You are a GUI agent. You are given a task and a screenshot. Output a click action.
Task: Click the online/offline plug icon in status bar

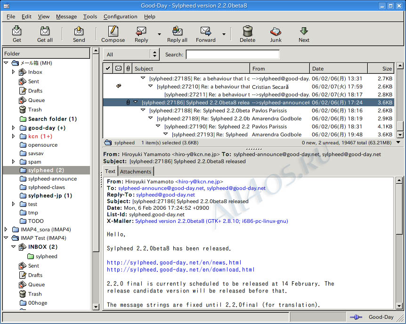(x=356, y=317)
